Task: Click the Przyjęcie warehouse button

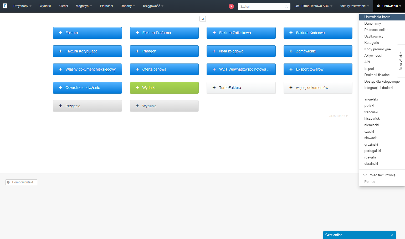Action: pos(87,106)
